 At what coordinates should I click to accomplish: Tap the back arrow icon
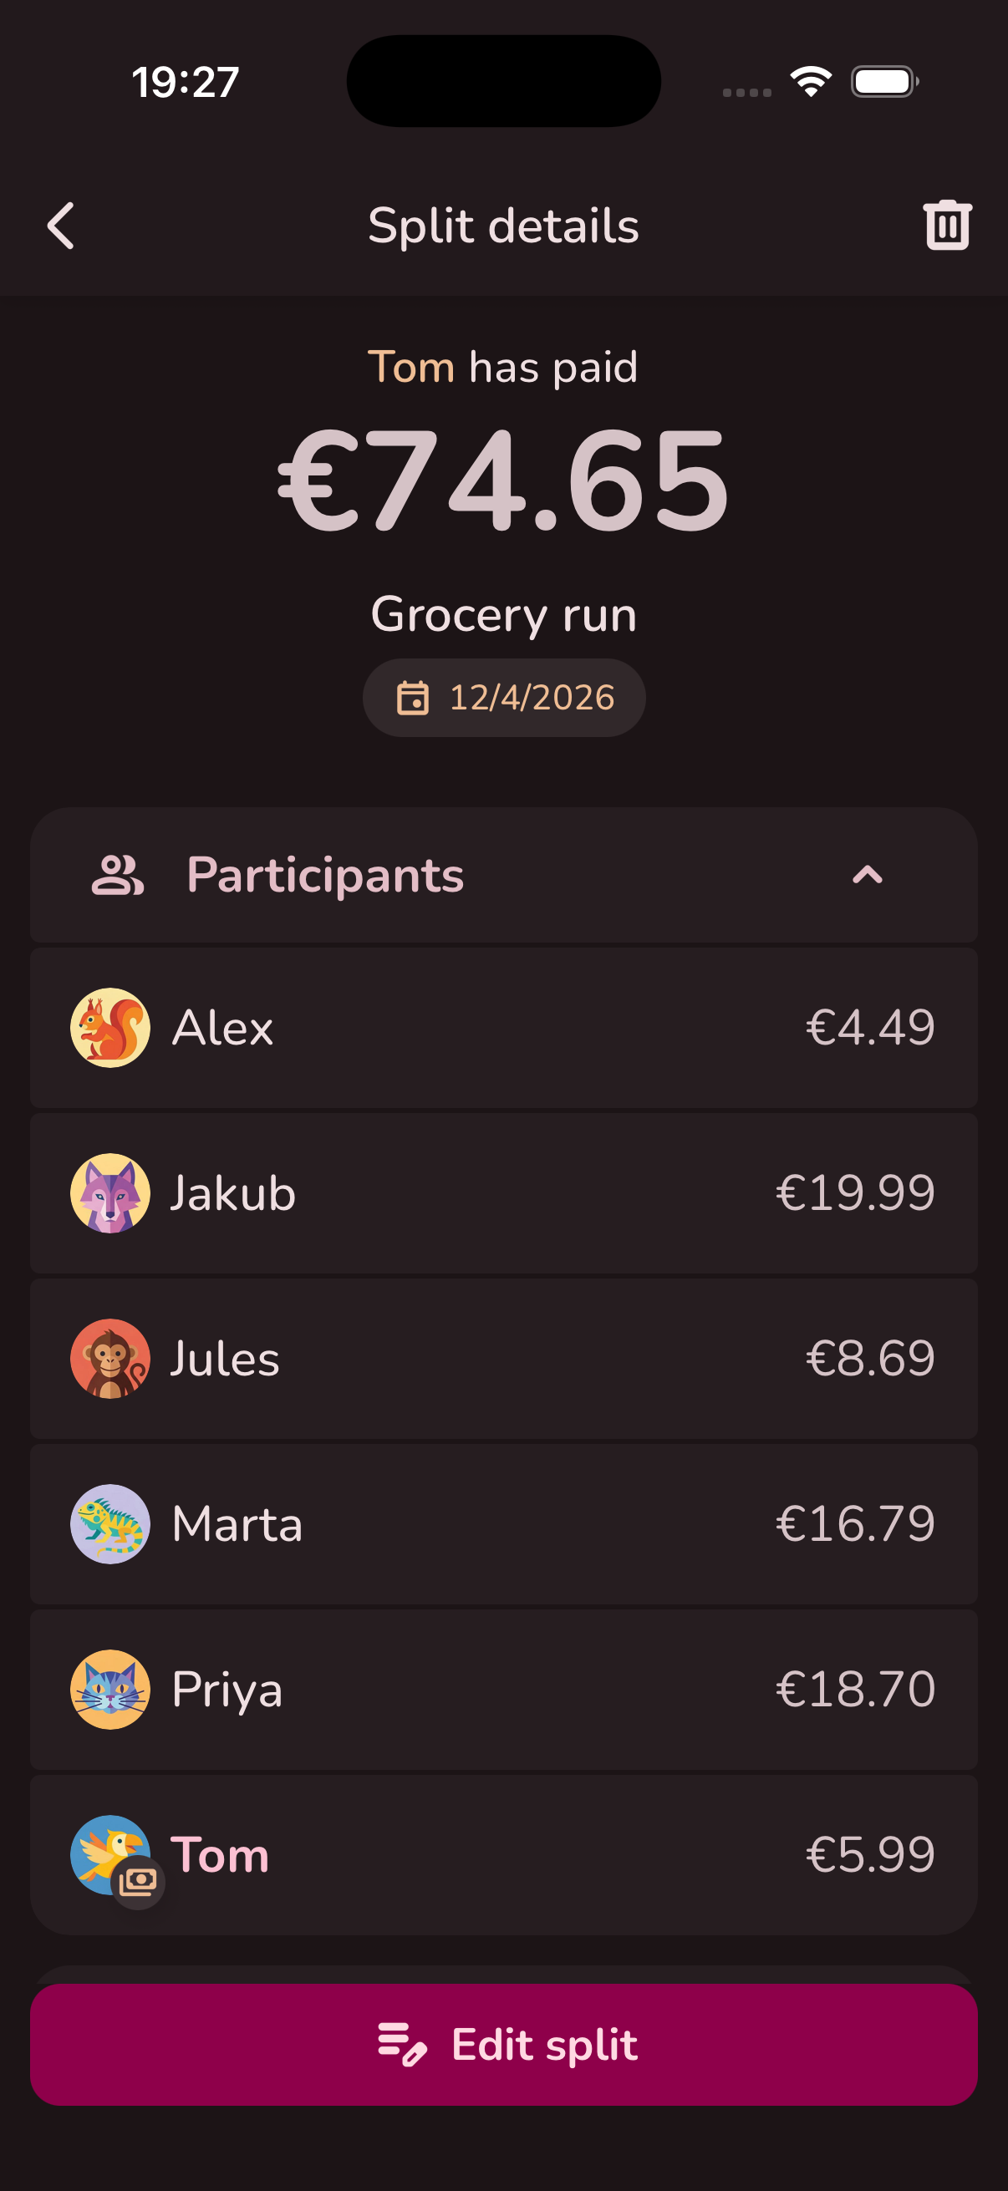pos(61,226)
